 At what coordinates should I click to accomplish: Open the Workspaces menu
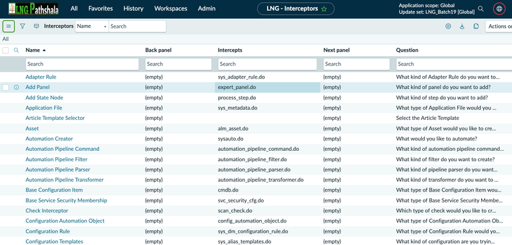click(x=171, y=8)
